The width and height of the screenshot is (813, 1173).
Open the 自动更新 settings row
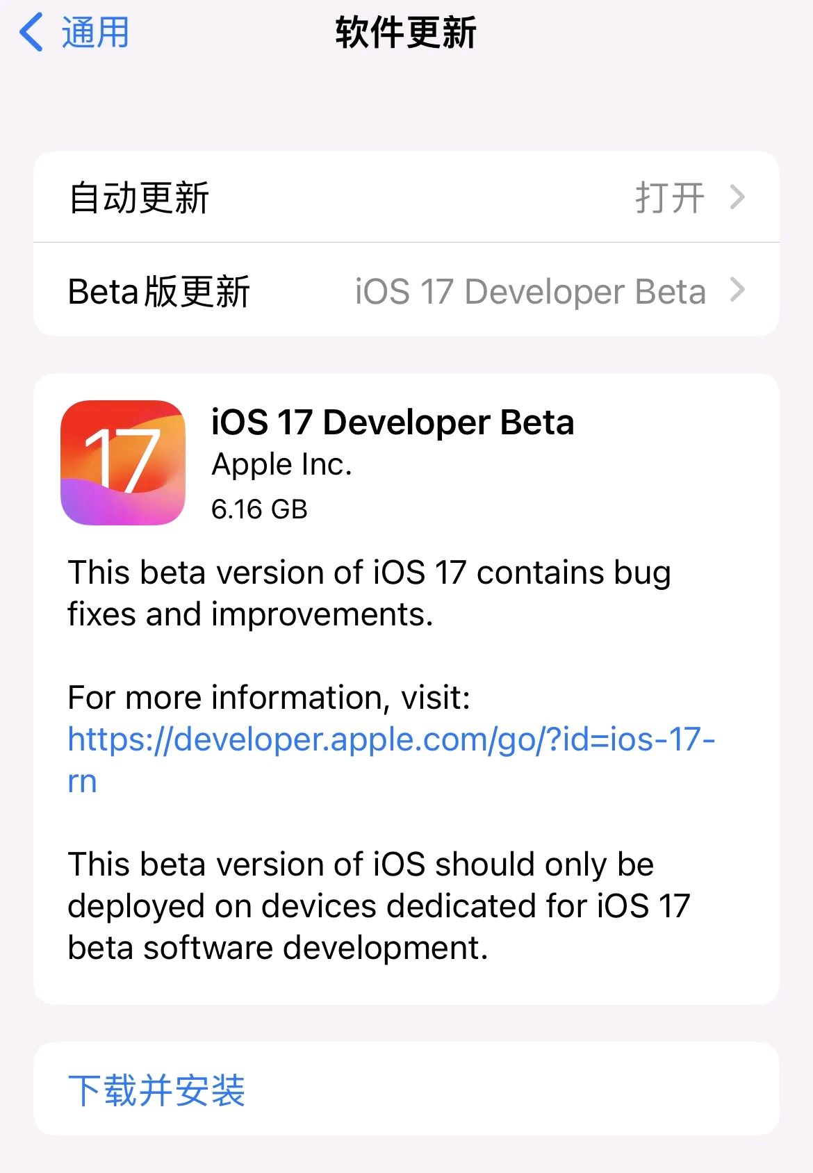pyautogui.click(x=139, y=198)
